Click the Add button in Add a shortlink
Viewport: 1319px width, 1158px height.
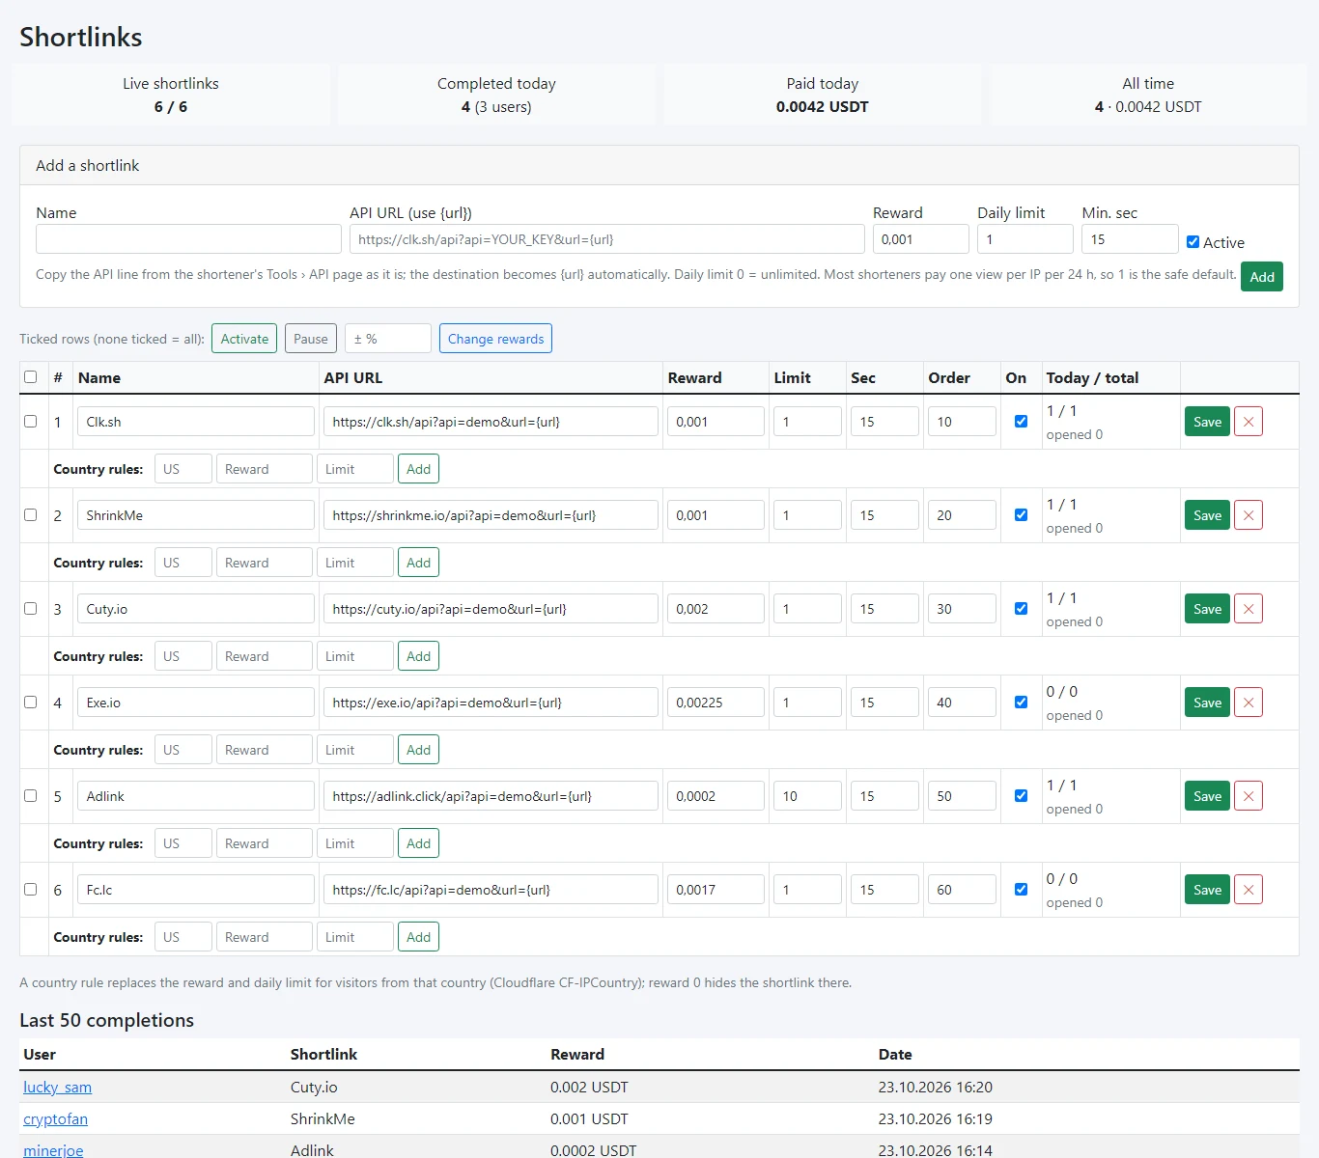coord(1262,277)
